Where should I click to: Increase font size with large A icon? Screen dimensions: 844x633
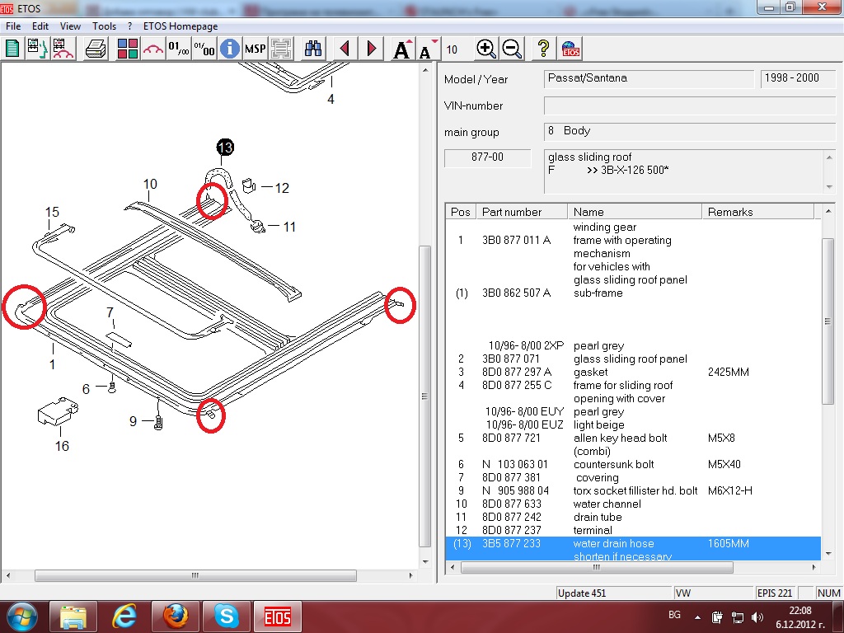[x=401, y=49]
